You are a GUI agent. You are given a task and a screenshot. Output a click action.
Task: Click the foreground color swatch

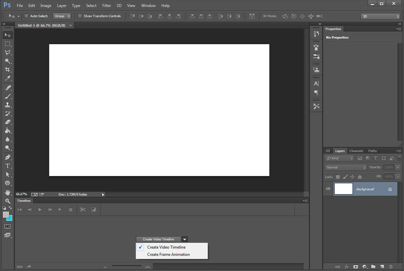tap(6, 215)
